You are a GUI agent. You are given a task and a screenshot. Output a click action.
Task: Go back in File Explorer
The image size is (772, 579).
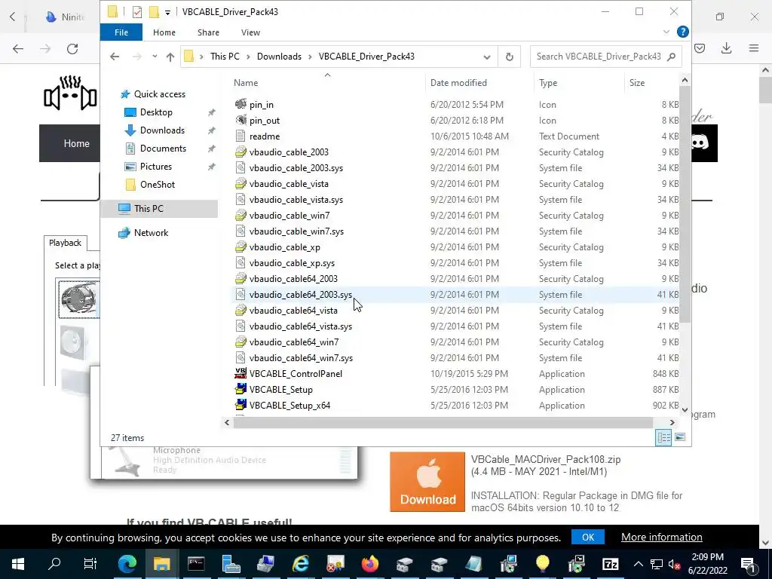pyautogui.click(x=115, y=57)
